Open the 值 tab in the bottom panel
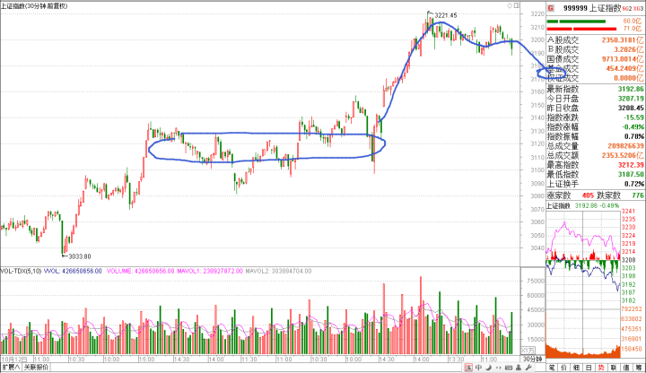Screen dimensions: 646x373 pyautogui.click(x=625, y=367)
